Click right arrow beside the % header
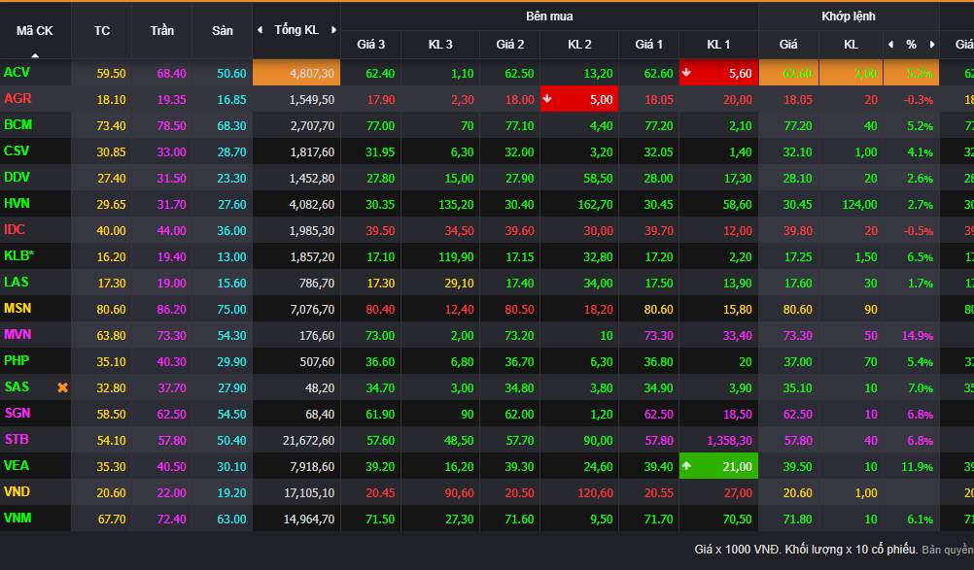 tap(933, 45)
